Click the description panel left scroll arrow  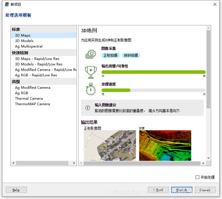pyautogui.click(x=81, y=163)
